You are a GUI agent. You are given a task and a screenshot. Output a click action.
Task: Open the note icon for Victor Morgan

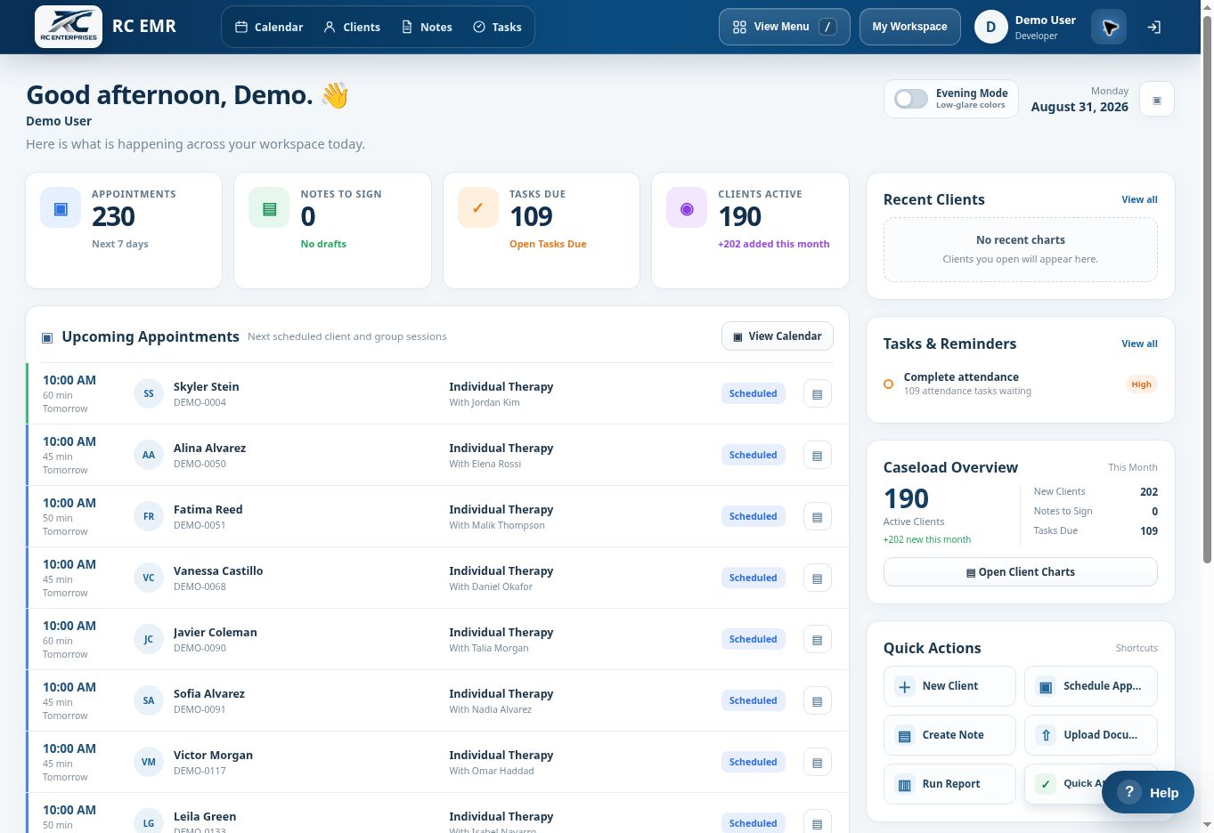817,762
